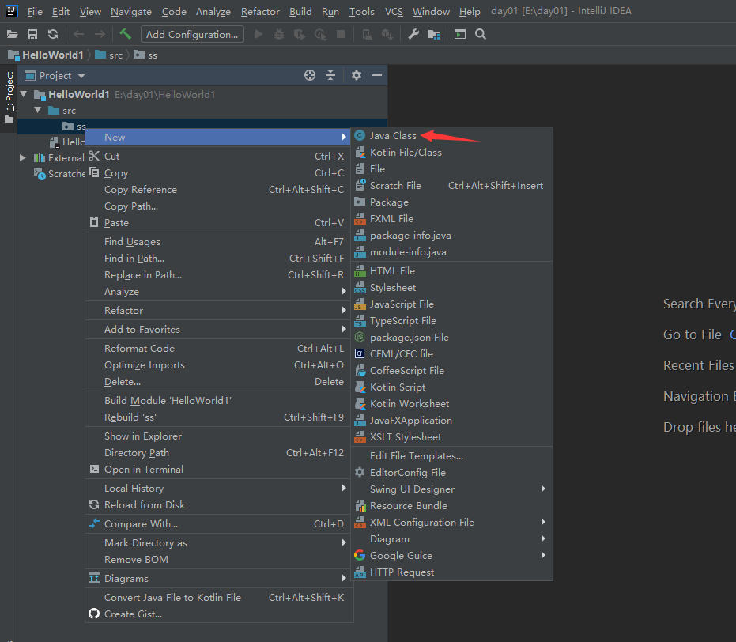
Task: Click the 1: Project side tool tab
Action: (x=9, y=97)
